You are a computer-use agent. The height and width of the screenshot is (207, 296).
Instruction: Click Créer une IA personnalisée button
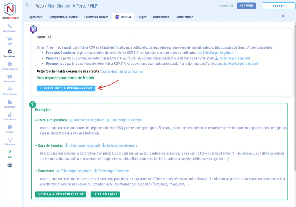pyautogui.click(x=66, y=88)
